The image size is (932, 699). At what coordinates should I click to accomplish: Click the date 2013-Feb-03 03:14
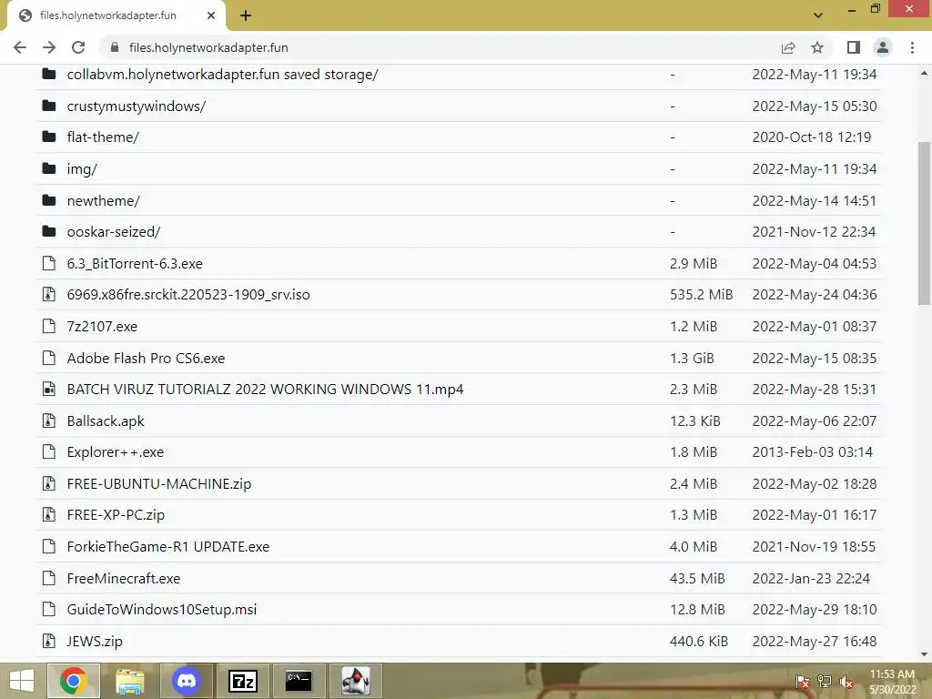pyautogui.click(x=813, y=452)
